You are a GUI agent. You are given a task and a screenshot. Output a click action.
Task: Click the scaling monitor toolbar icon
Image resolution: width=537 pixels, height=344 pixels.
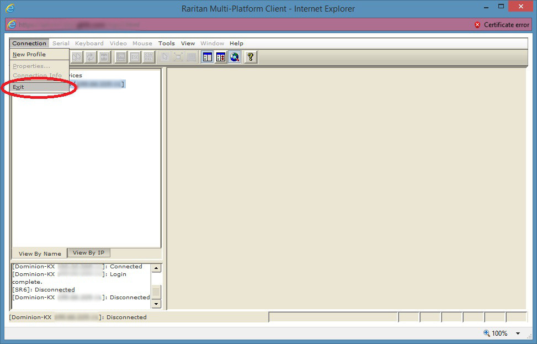tap(192, 57)
